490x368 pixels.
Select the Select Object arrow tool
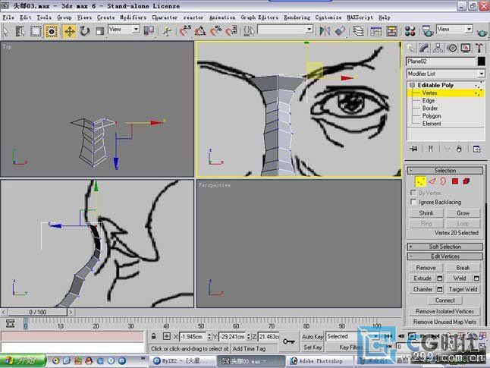click(x=5, y=31)
